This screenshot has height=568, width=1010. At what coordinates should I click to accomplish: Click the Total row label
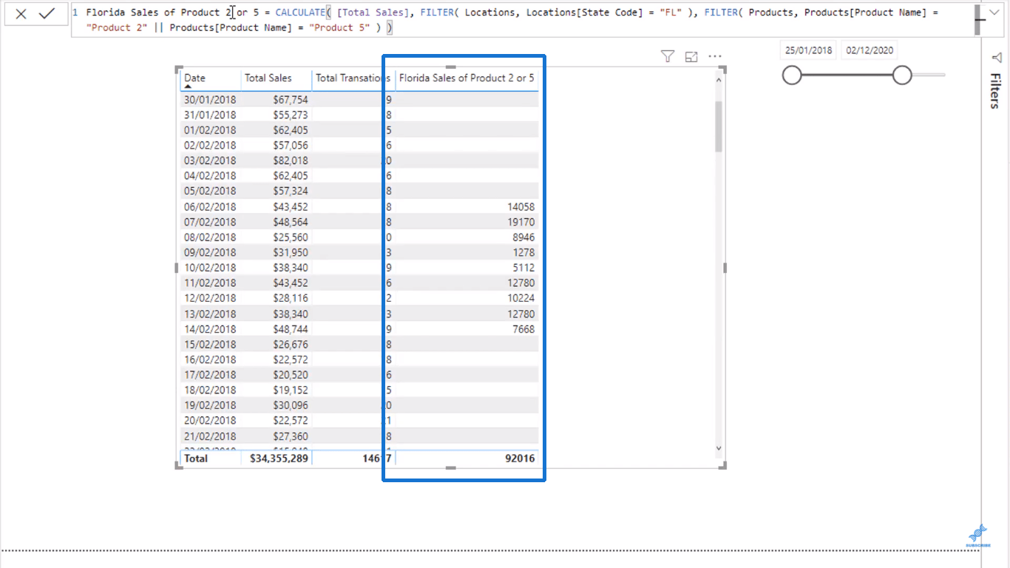[x=196, y=459]
